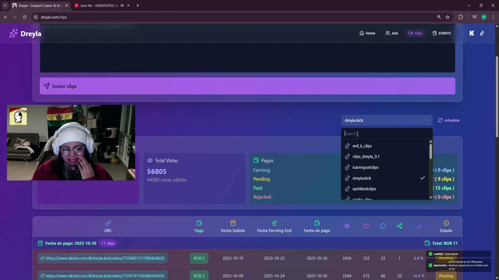Click the Dreyla sparkle logo icon
Image resolution: width=499 pixels, height=280 pixels.
pyautogui.click(x=13, y=33)
